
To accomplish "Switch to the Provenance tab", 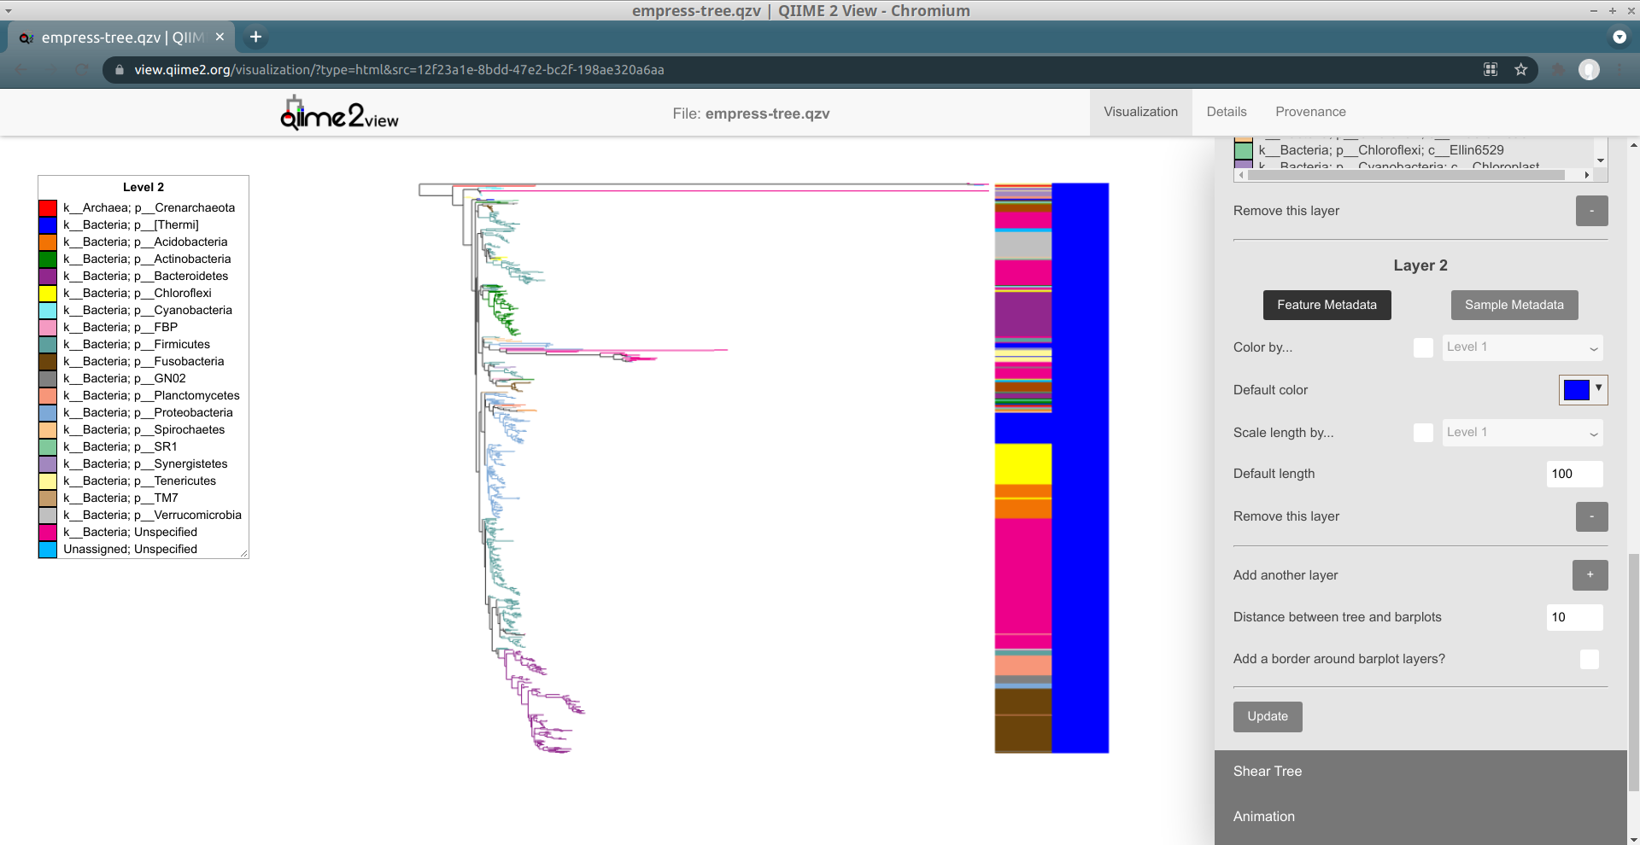I will [1310, 112].
